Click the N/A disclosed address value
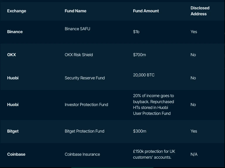The image size is (225, 168). coord(194,154)
